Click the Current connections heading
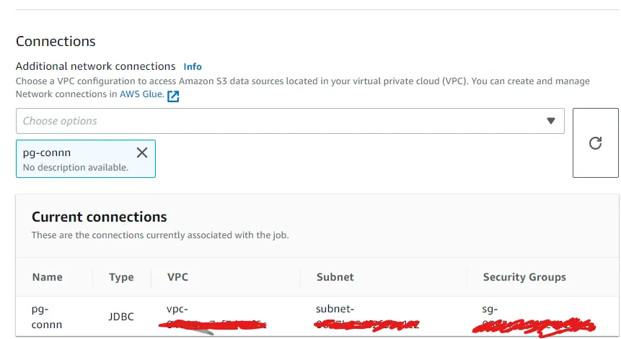 (x=100, y=217)
